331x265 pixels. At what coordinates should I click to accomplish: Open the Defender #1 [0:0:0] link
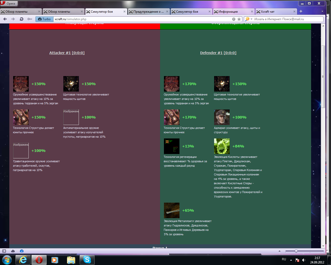coord(218,53)
